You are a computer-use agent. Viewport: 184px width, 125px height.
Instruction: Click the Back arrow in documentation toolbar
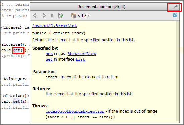(35, 15)
